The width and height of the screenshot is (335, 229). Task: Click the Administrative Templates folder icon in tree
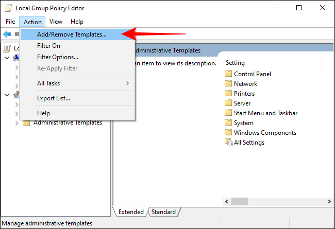tap(26, 123)
